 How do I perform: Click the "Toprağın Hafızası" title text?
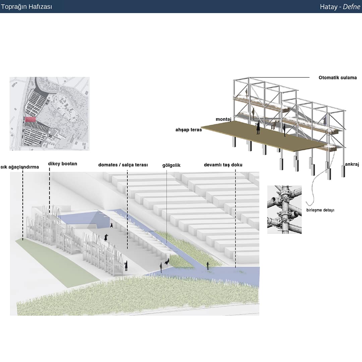(x=26, y=7)
